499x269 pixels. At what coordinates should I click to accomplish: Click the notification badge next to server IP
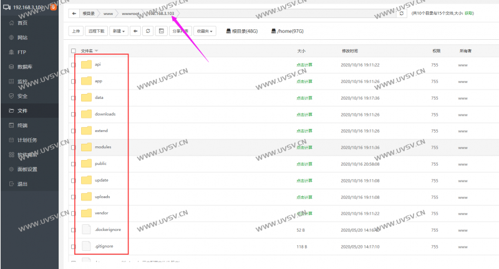pyautogui.click(x=54, y=7)
